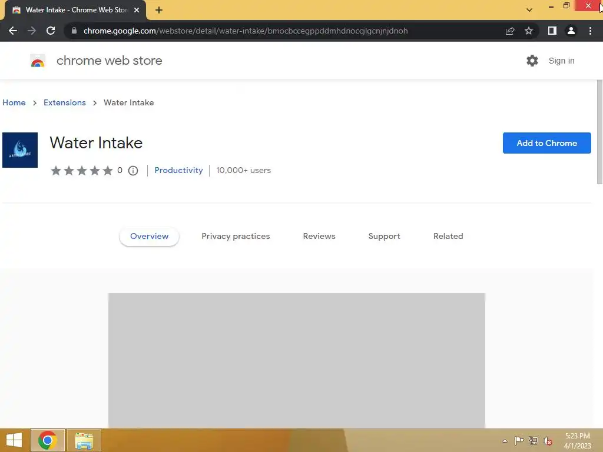Click the page vertical scrollbar
This screenshot has height=452, width=603.
[599, 132]
